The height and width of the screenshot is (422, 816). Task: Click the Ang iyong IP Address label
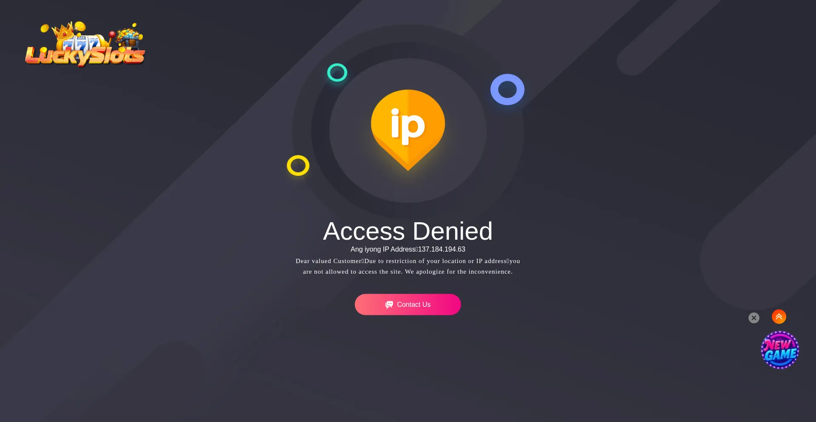click(x=383, y=249)
